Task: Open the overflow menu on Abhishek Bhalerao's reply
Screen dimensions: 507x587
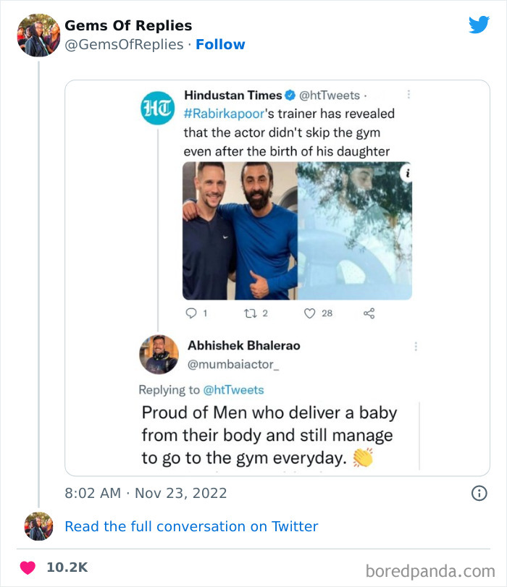Action: (416, 346)
